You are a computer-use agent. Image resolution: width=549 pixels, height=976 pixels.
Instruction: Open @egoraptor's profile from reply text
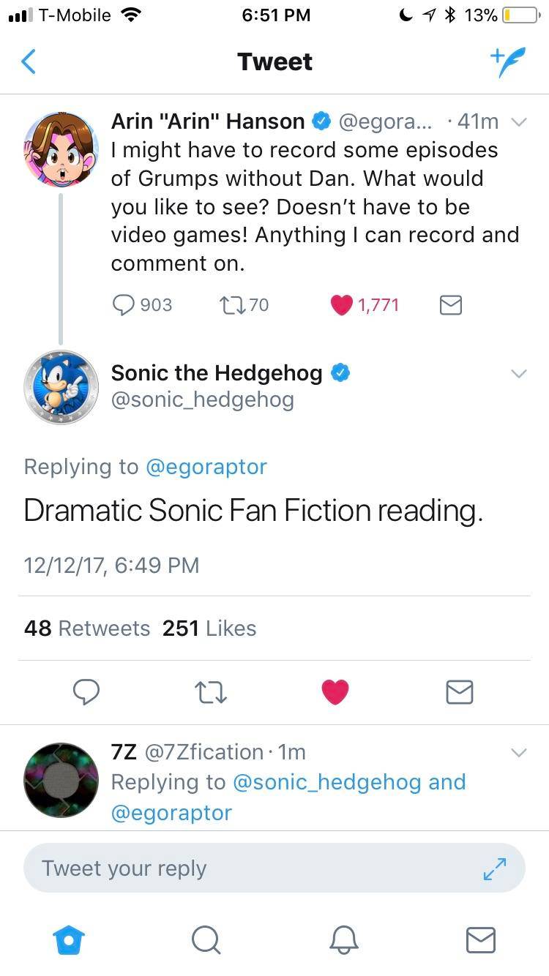(x=207, y=466)
